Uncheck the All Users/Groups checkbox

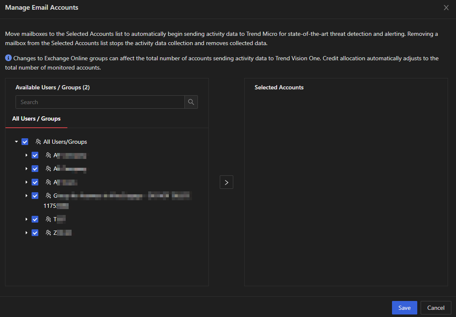pos(25,142)
